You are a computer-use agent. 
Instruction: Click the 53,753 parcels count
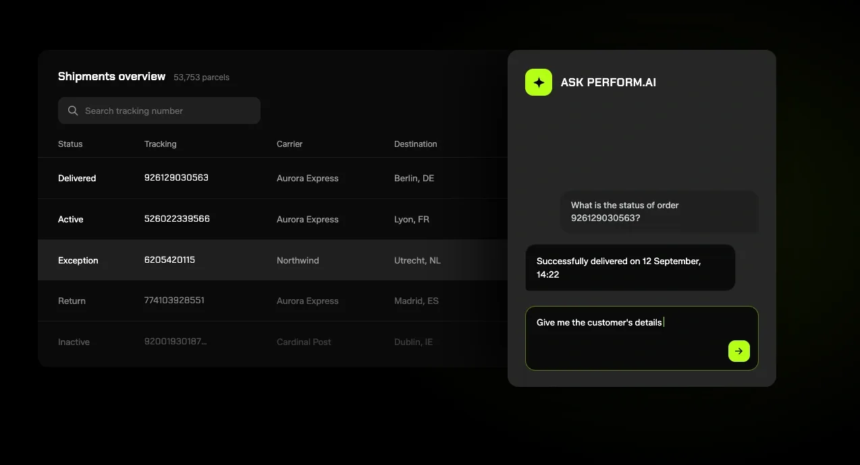point(201,77)
